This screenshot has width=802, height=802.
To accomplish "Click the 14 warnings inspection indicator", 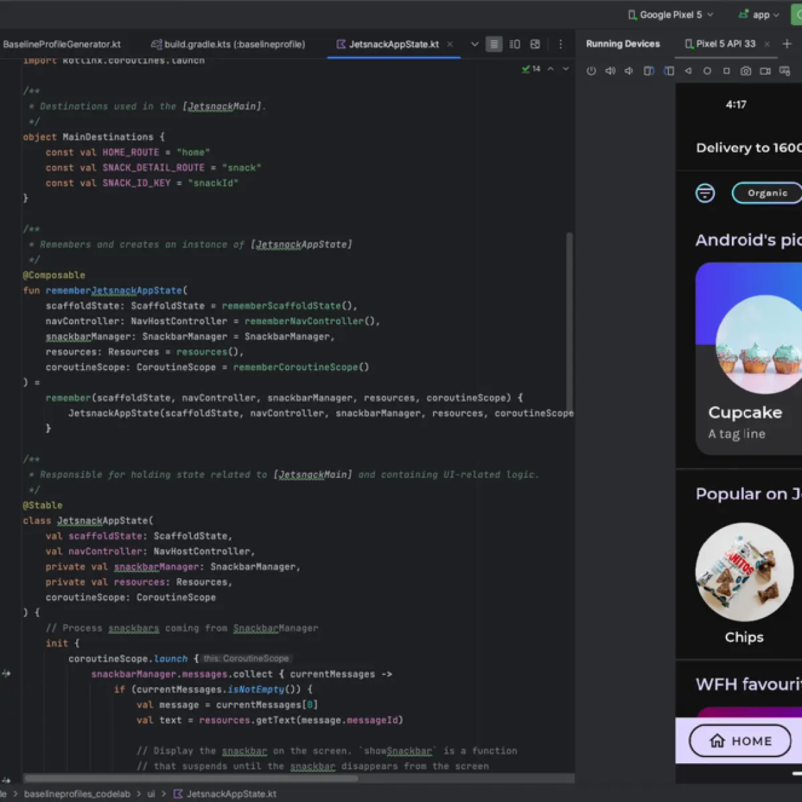I will click(531, 69).
